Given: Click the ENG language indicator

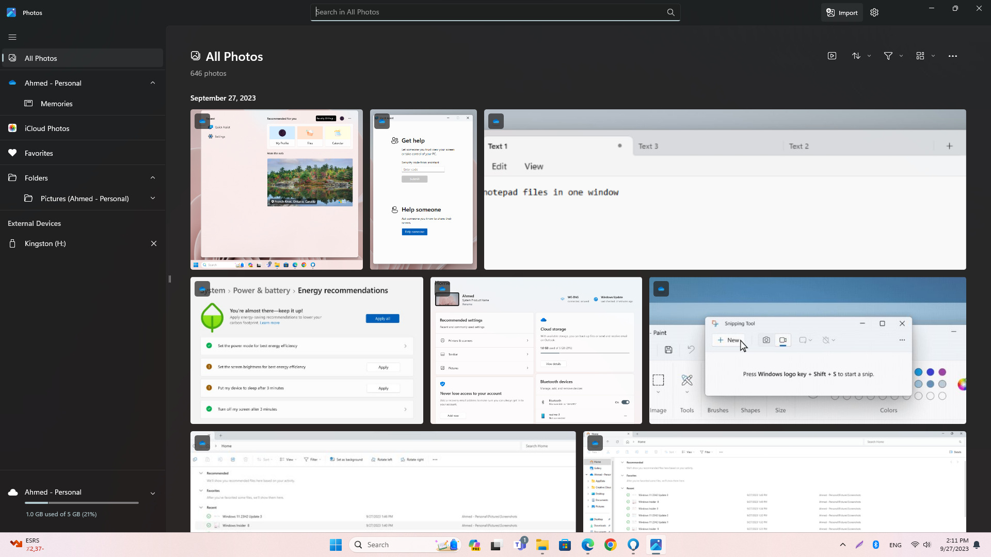Looking at the screenshot, I should [x=896, y=545].
